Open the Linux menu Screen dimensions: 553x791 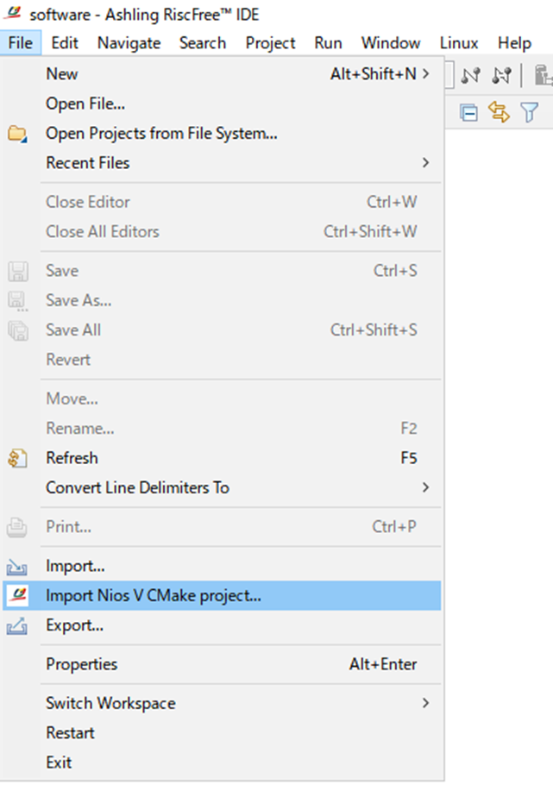(x=458, y=42)
